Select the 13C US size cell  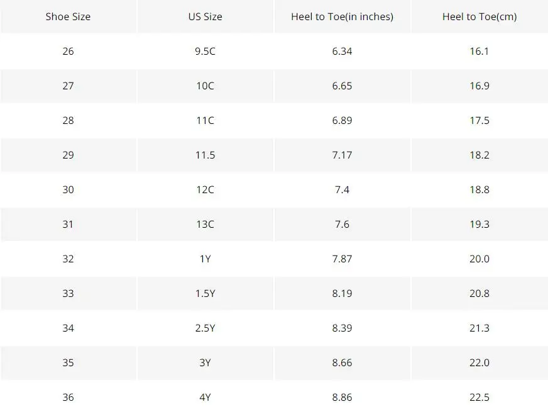(205, 225)
